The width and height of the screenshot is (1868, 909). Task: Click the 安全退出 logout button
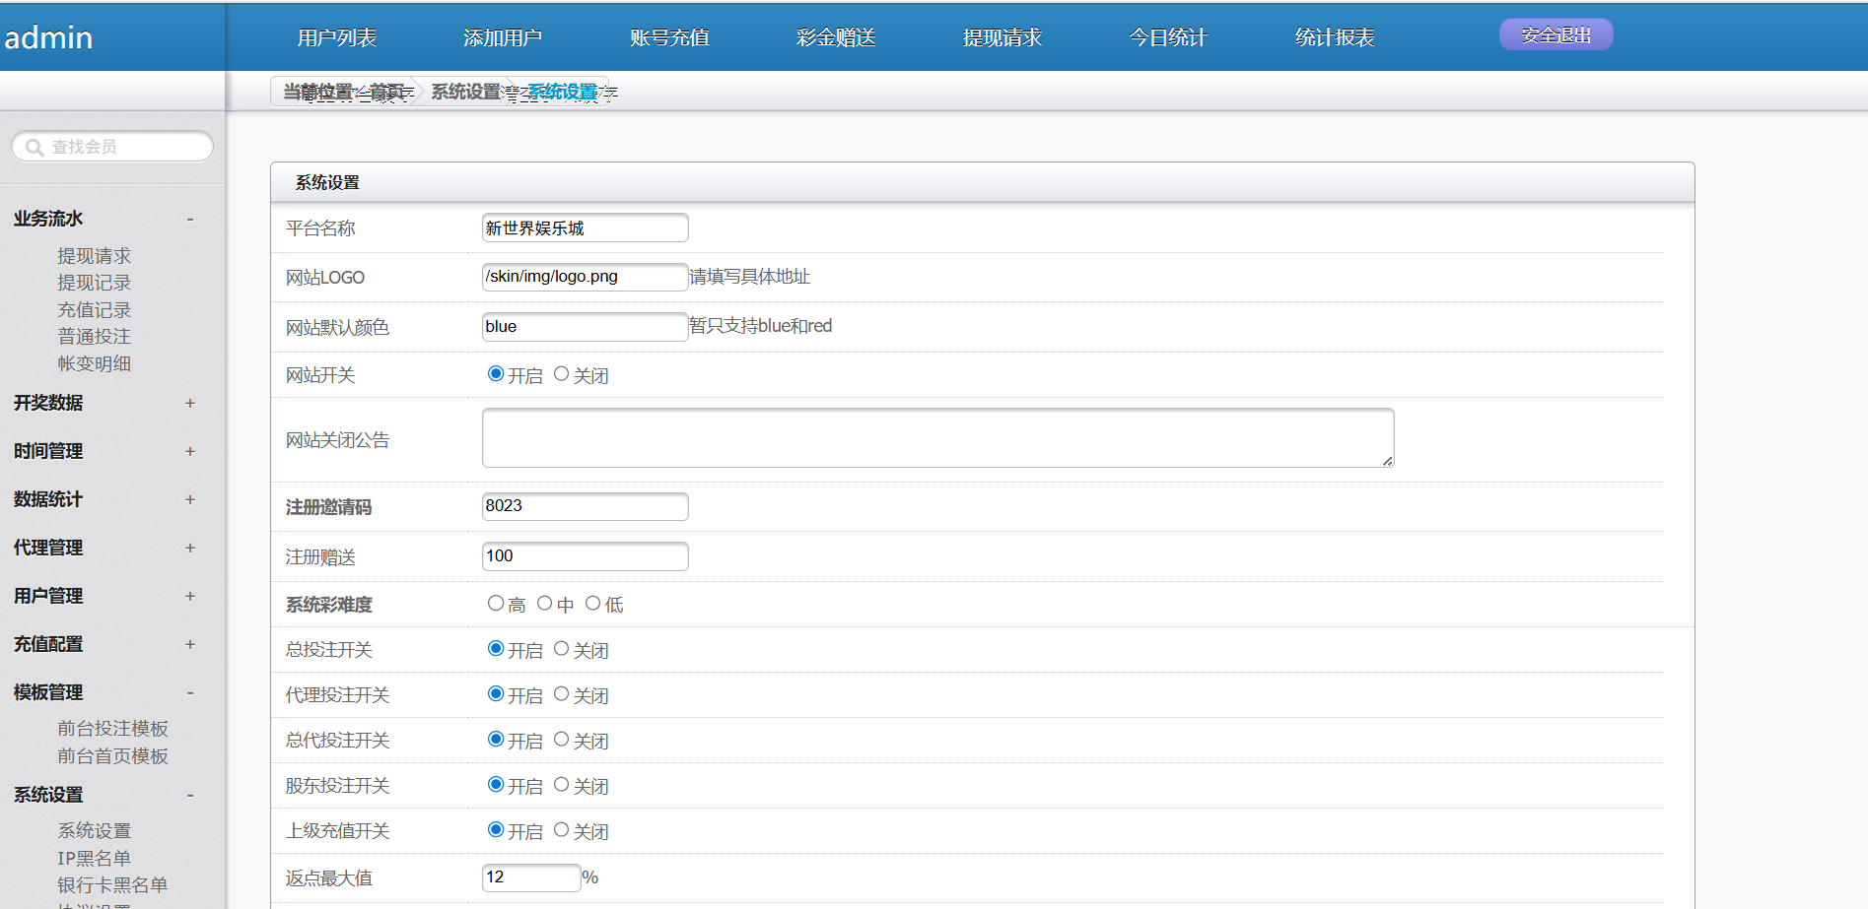click(x=1556, y=34)
